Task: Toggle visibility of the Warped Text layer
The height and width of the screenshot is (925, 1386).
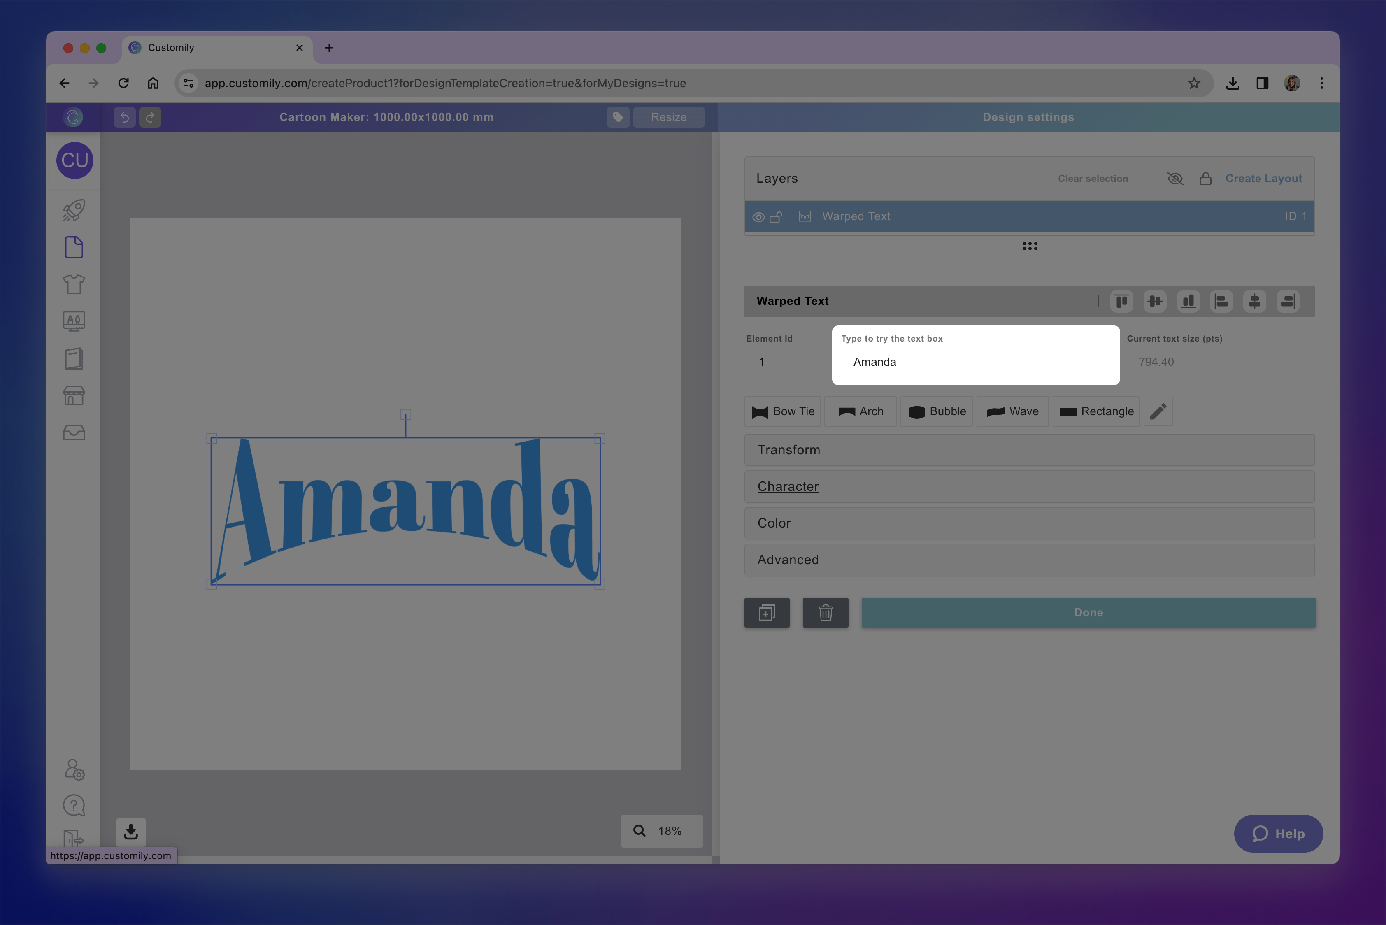Action: pos(758,217)
